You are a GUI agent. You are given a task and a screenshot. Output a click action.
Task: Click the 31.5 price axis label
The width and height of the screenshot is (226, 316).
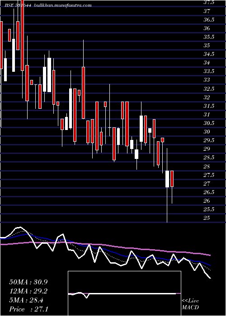pyautogui.click(x=209, y=106)
